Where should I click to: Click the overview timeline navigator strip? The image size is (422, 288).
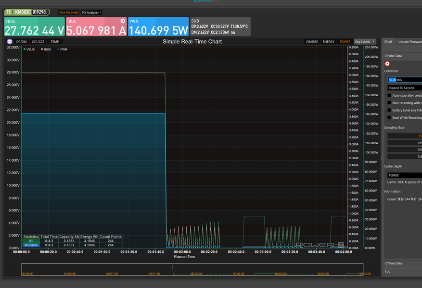coord(192,269)
